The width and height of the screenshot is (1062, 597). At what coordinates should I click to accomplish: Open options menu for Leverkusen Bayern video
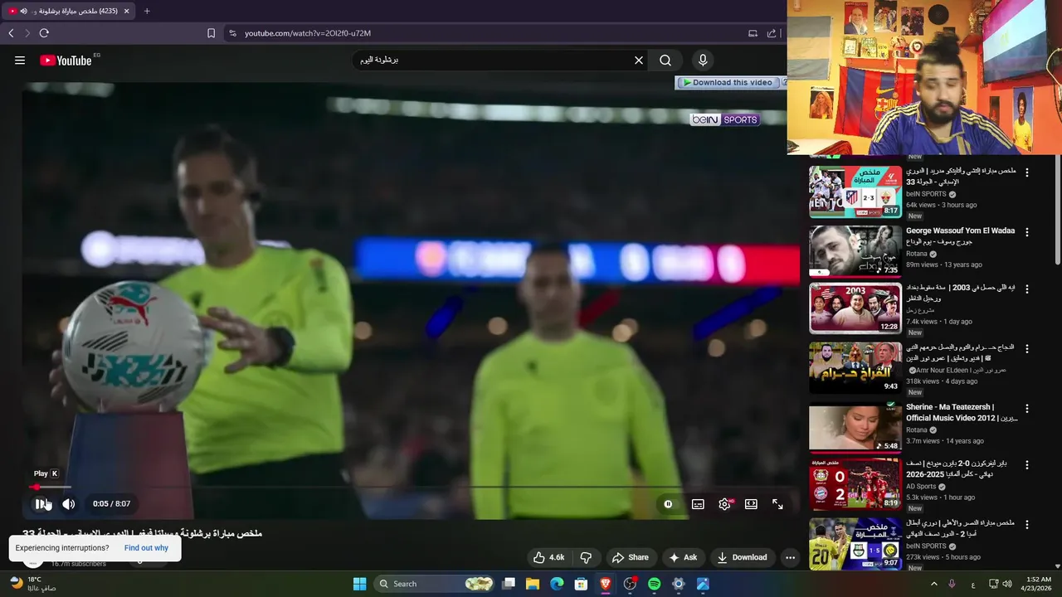point(1027,465)
